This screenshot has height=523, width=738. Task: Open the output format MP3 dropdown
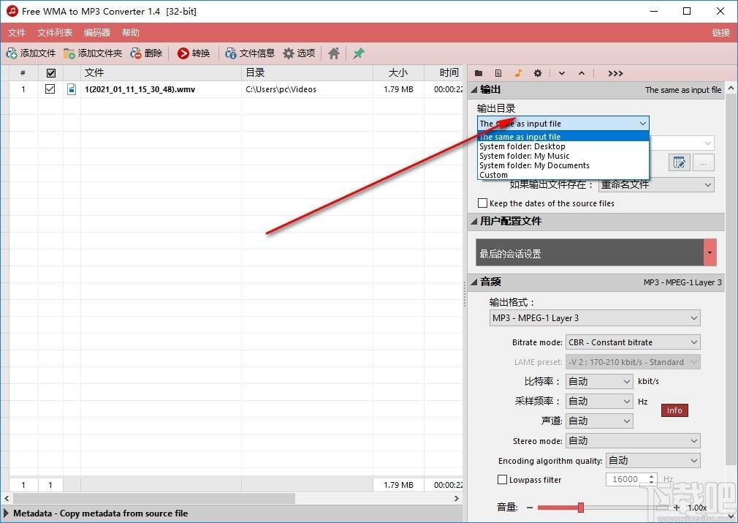tap(595, 318)
